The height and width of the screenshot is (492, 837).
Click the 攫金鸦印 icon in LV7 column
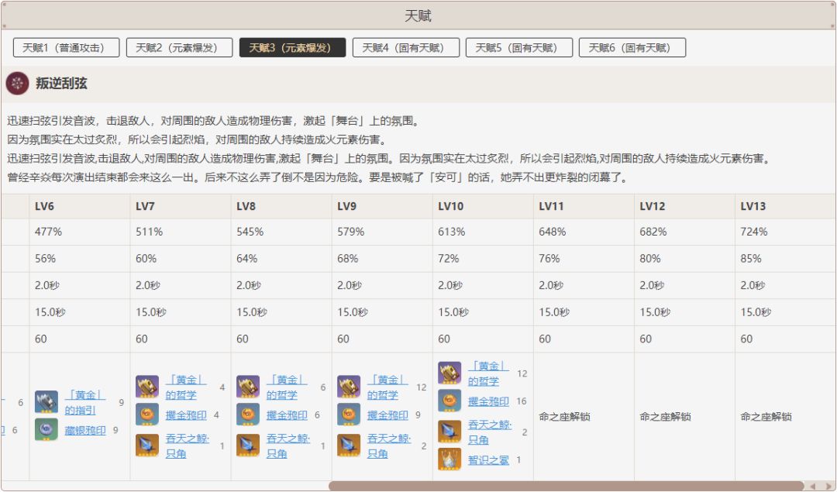click(147, 415)
